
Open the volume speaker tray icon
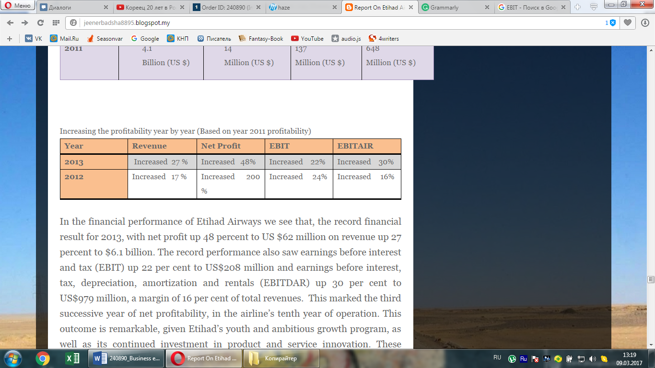593,358
